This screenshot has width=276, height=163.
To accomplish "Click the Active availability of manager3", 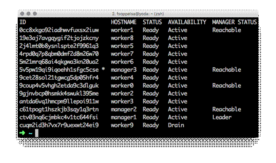I will point(177,70).
